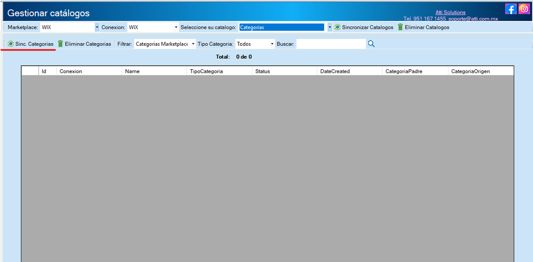Open the Facebook icon link
Viewport: 533px width, 262px height.
coord(511,9)
